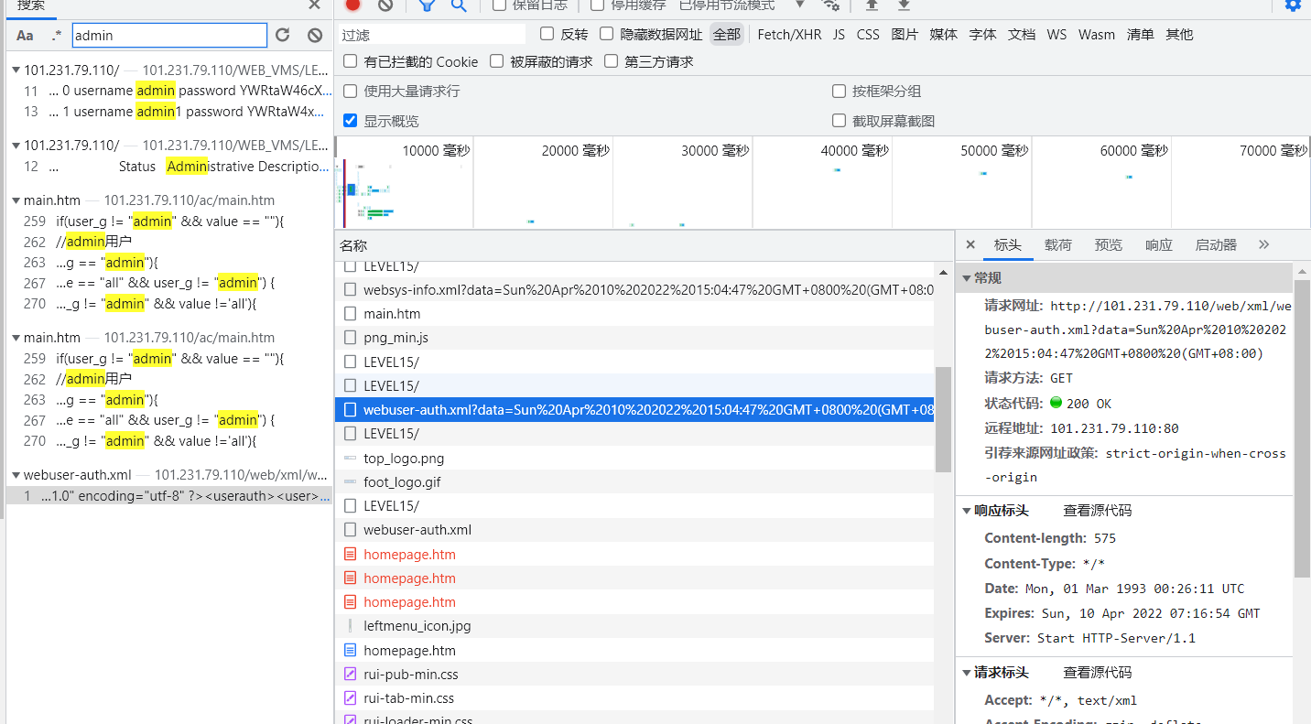Select the websys-info.xml request row

pos(634,289)
